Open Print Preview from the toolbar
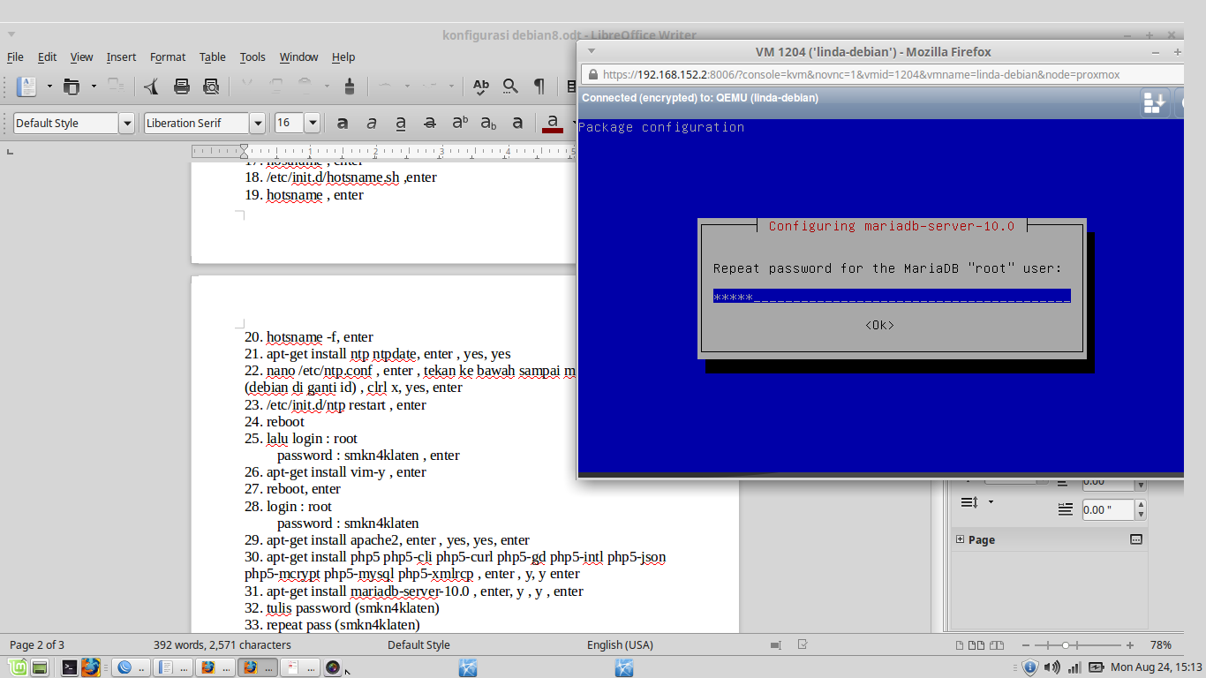Viewport: 1206px width, 678px height. (x=211, y=86)
